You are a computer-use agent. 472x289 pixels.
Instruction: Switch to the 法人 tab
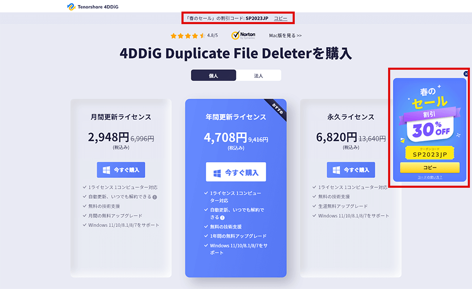259,75
